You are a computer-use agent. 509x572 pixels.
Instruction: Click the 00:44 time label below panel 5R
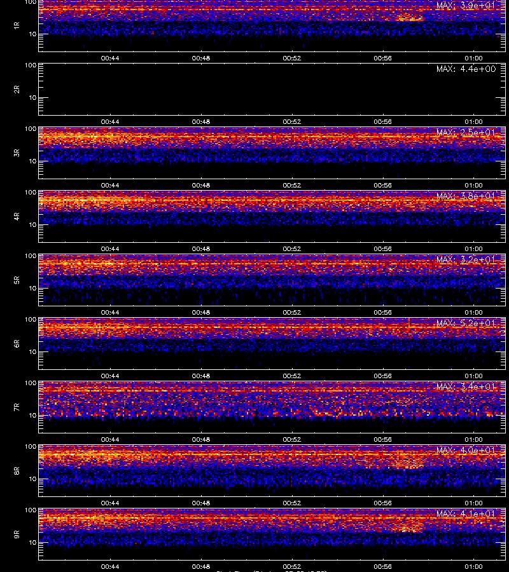point(110,312)
